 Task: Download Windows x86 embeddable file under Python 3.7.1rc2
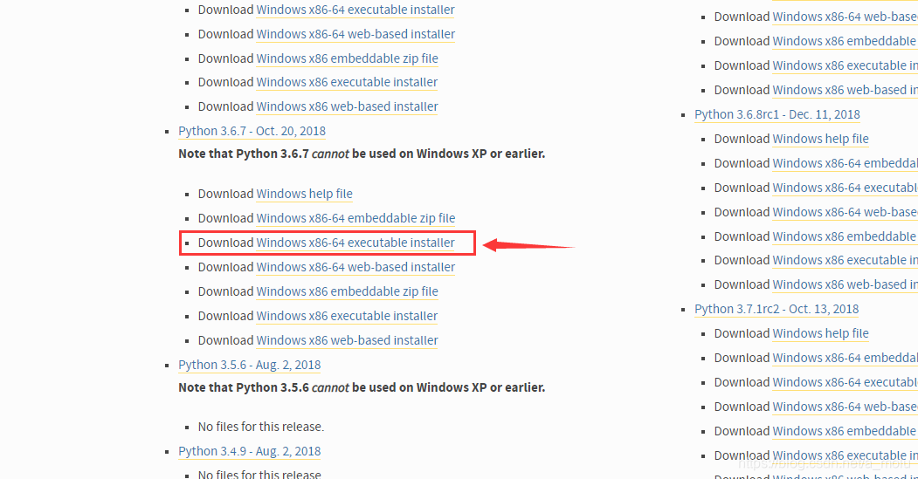[x=845, y=432]
